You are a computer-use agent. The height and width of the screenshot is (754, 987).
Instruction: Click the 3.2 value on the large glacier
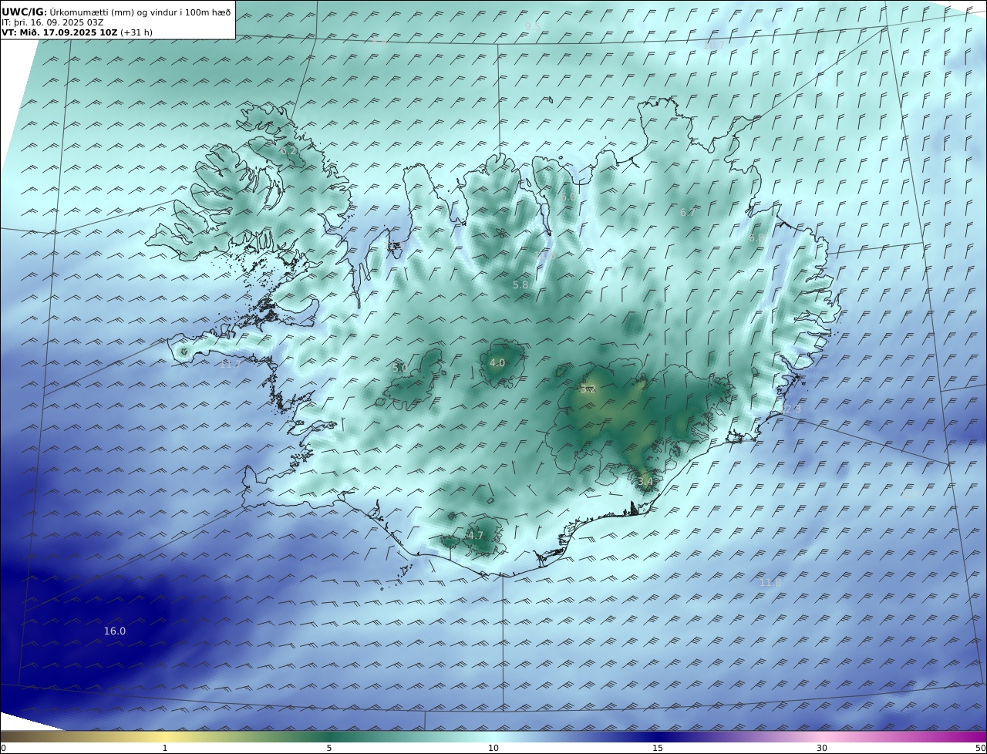tap(588, 389)
